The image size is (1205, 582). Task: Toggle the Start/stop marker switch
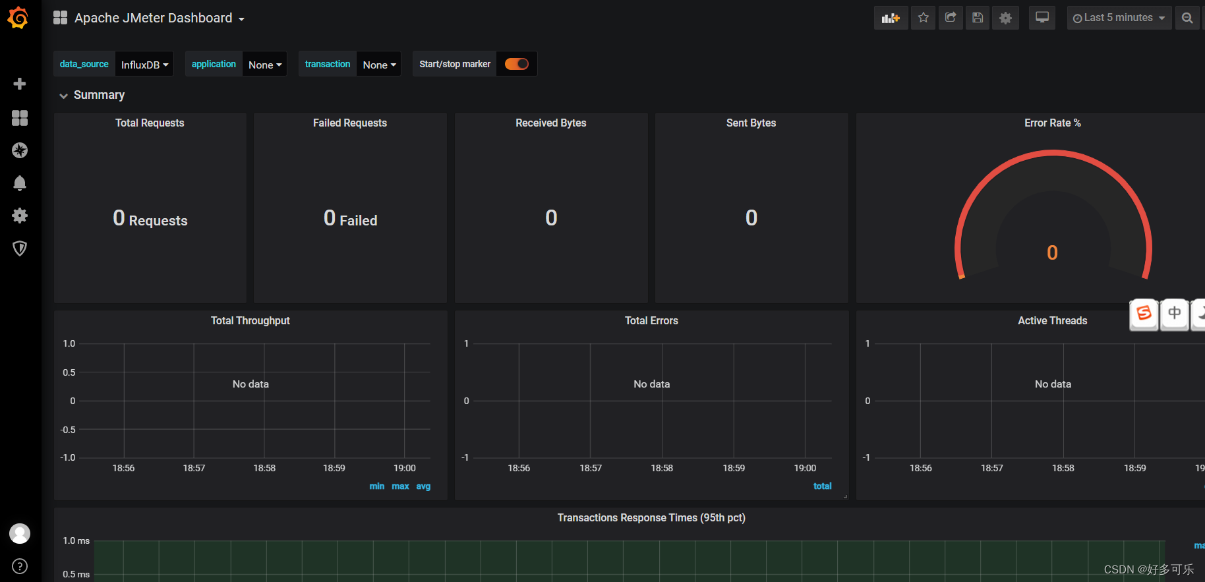[x=517, y=64]
